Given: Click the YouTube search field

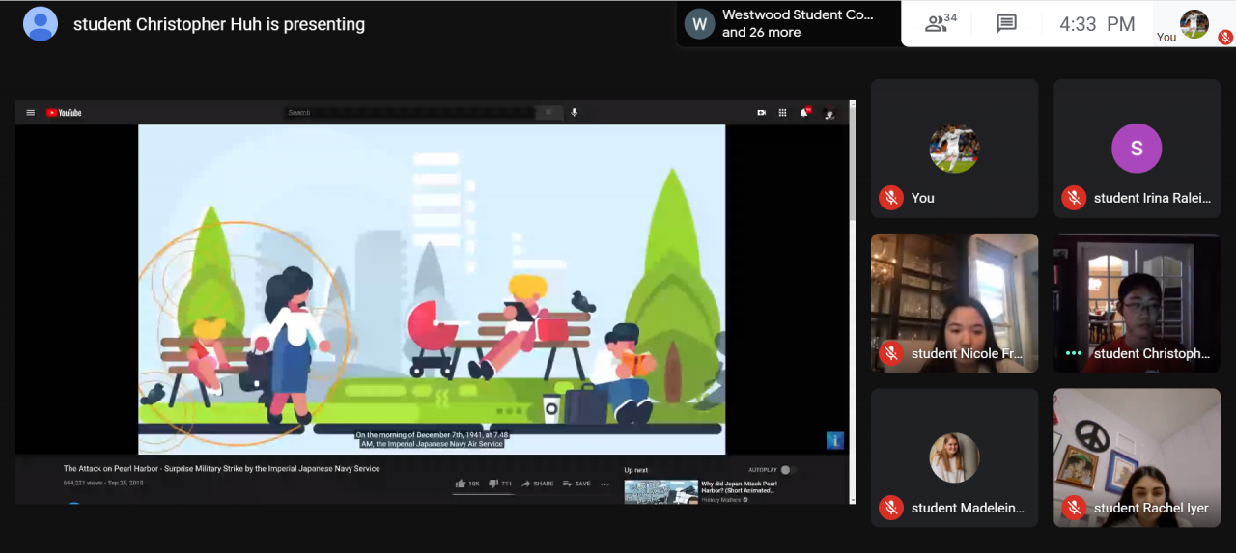Looking at the screenshot, I should [x=409, y=113].
